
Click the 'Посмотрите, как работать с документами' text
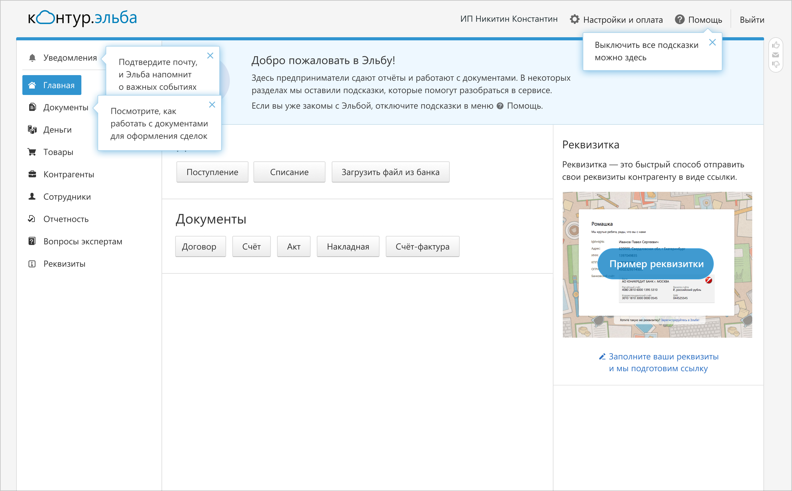coord(159,124)
